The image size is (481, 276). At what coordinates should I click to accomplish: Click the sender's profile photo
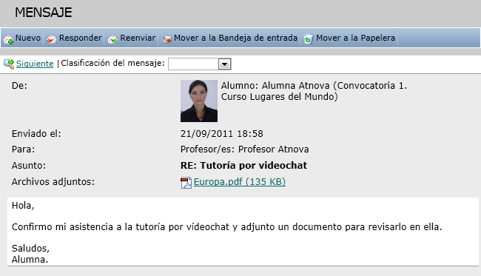tap(199, 101)
